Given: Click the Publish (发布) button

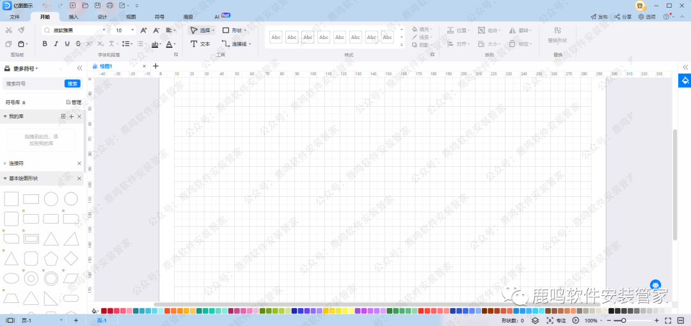Looking at the screenshot, I should pos(599,17).
